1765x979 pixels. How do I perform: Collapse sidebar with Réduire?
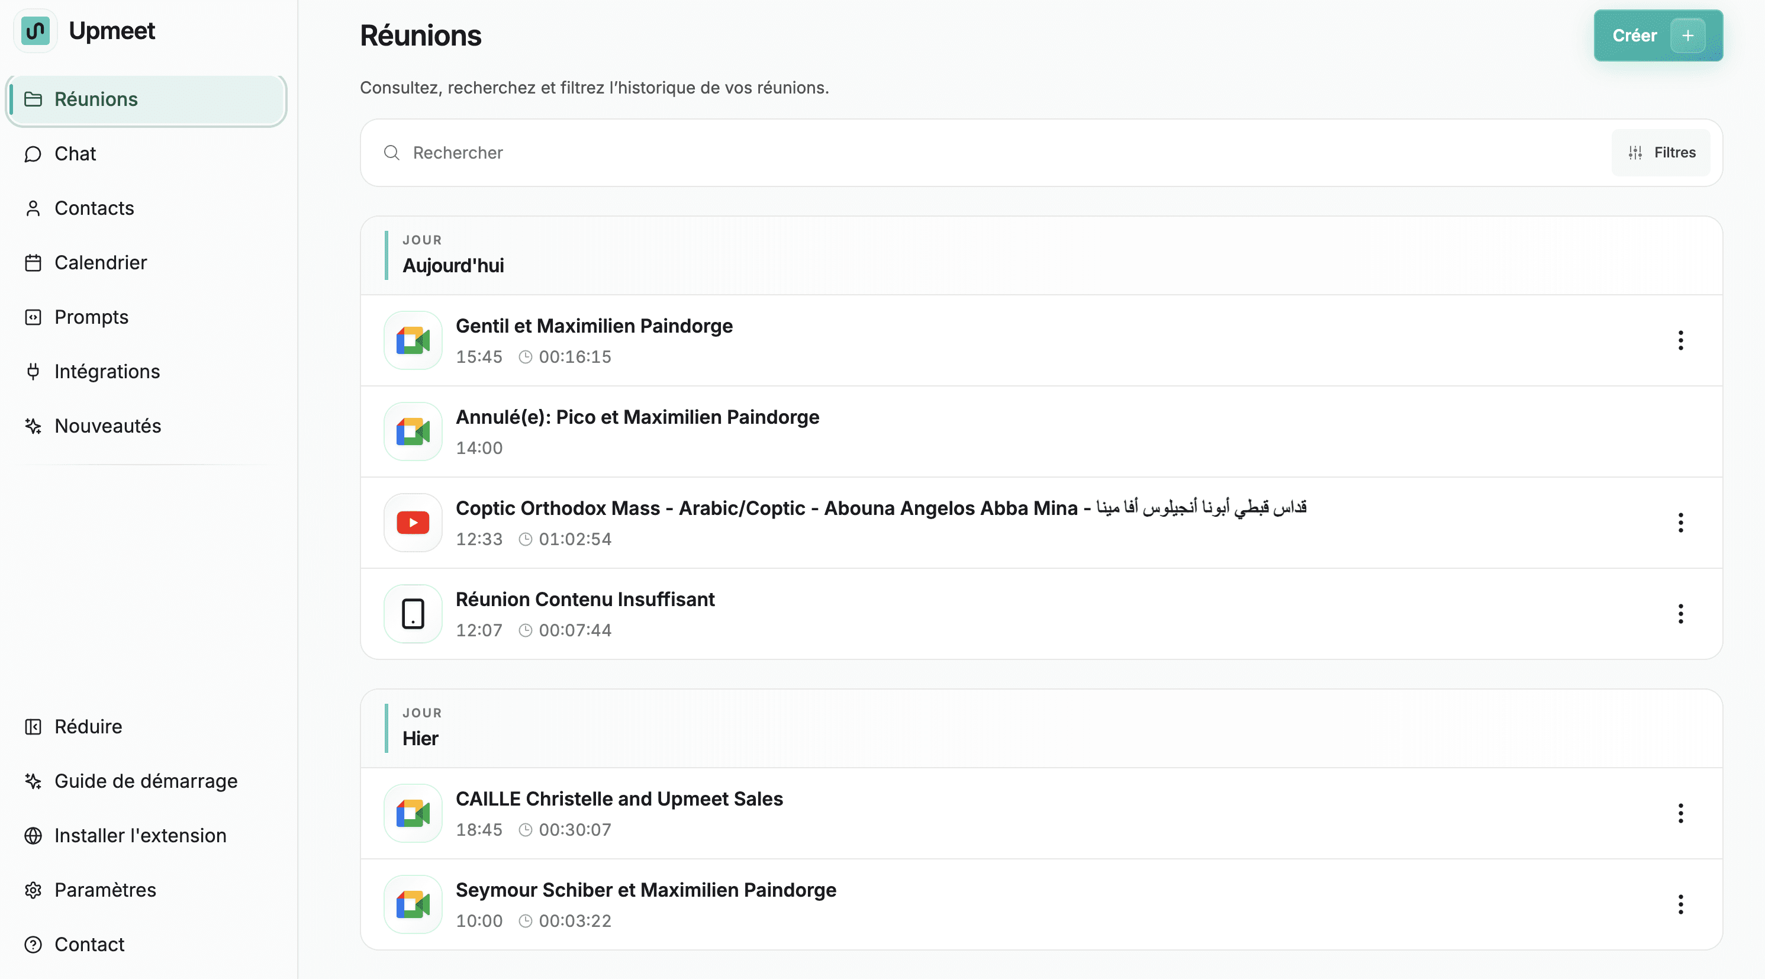(88, 726)
